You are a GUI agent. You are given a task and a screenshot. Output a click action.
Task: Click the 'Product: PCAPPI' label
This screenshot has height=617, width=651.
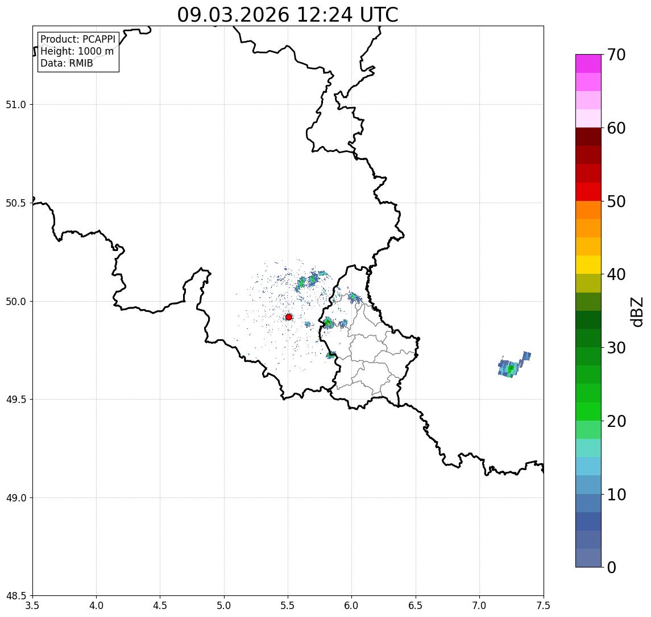click(78, 39)
